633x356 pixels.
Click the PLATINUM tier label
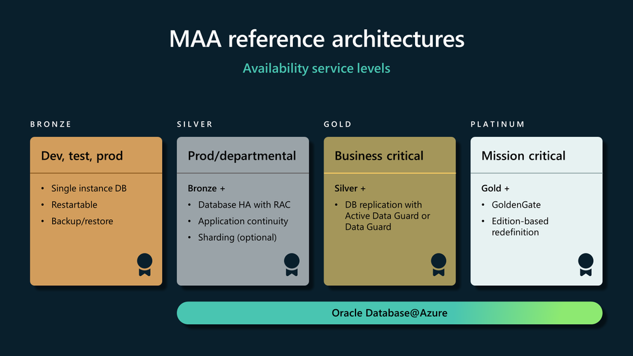click(x=497, y=124)
